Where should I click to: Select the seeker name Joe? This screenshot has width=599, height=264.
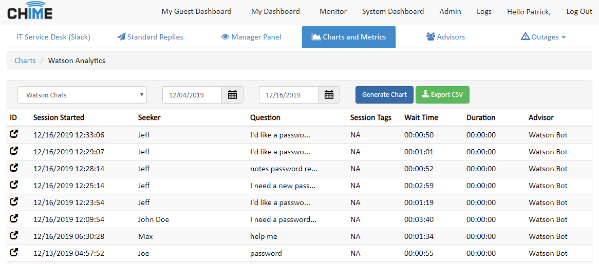[x=144, y=253]
